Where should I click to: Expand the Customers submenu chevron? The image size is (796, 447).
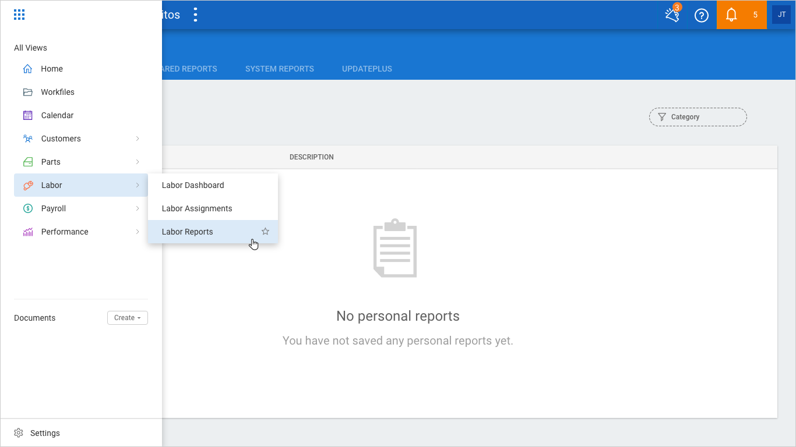(138, 139)
